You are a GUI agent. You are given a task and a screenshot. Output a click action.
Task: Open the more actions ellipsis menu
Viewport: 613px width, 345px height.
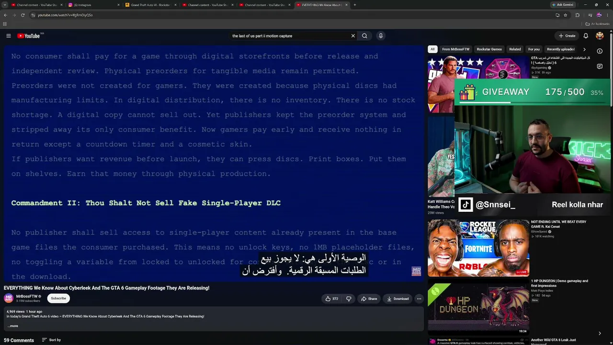[x=419, y=299]
